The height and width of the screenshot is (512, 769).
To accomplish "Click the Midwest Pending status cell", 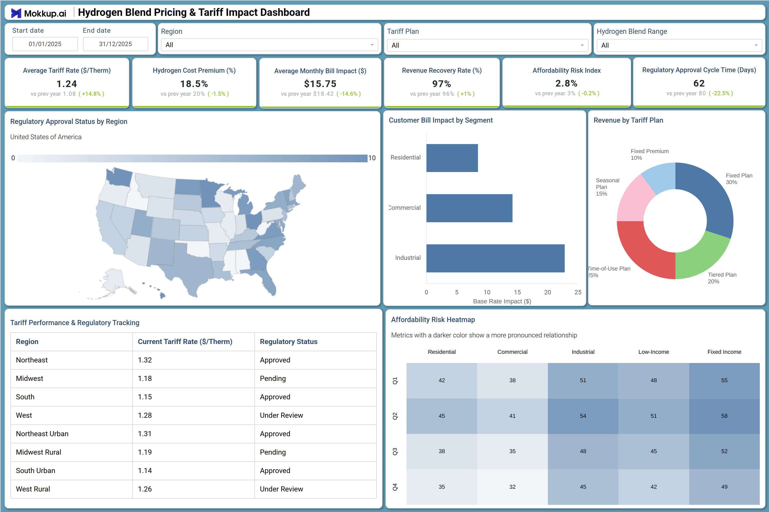I will click(x=316, y=378).
